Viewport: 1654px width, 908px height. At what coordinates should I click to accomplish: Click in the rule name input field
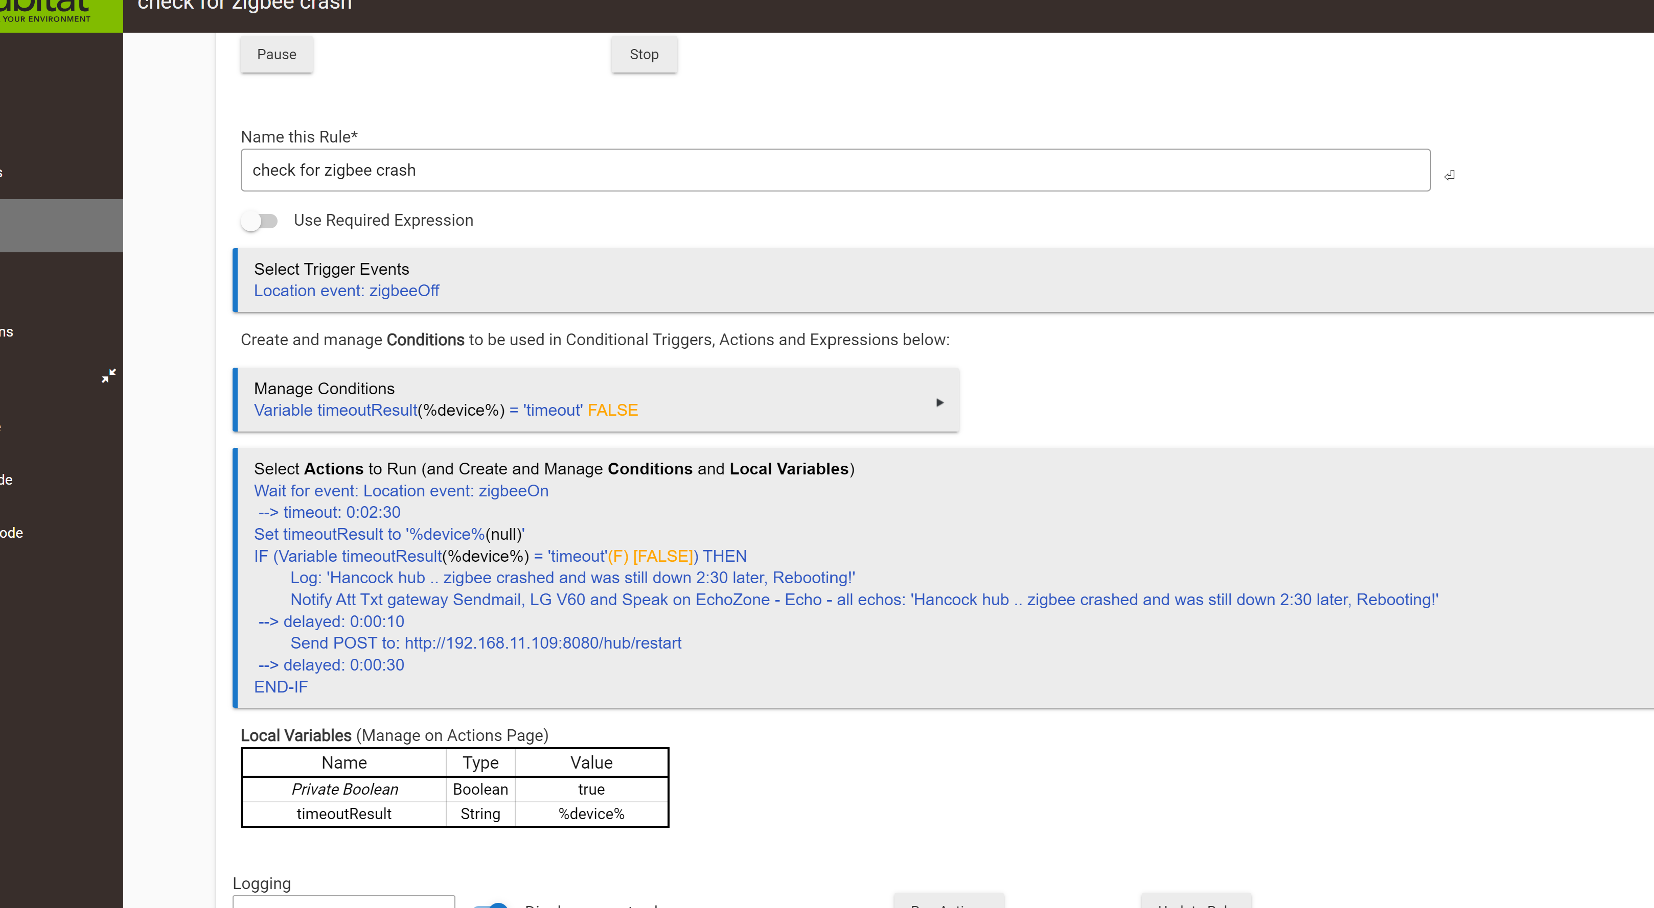(x=835, y=170)
